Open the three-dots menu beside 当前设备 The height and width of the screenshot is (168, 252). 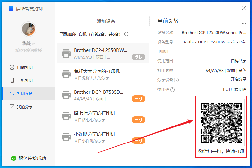point(244,23)
